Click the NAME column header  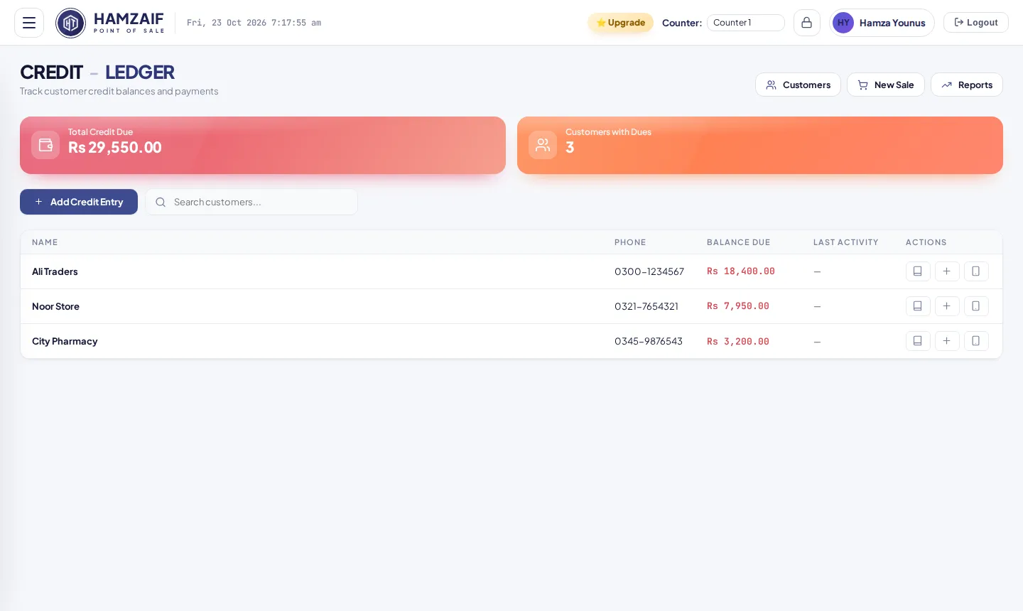click(45, 242)
